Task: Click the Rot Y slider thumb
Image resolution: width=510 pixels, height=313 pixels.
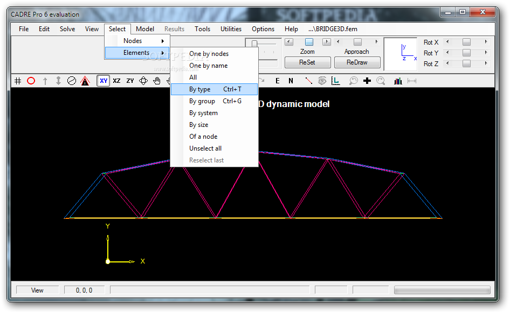Action: point(466,53)
